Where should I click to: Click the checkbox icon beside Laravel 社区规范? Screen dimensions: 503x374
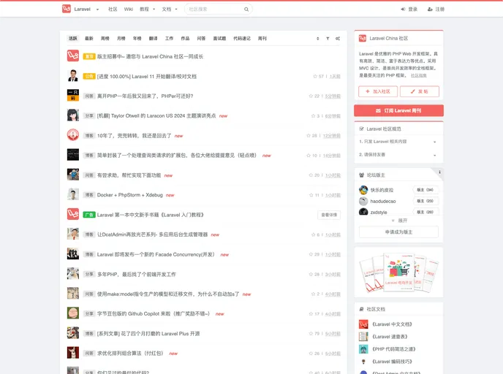click(x=361, y=129)
